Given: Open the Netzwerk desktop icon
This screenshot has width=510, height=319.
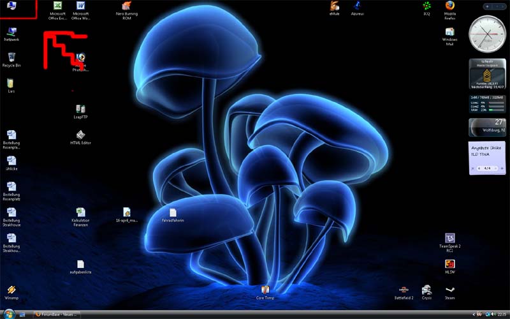Looking at the screenshot, I should pos(11,34).
